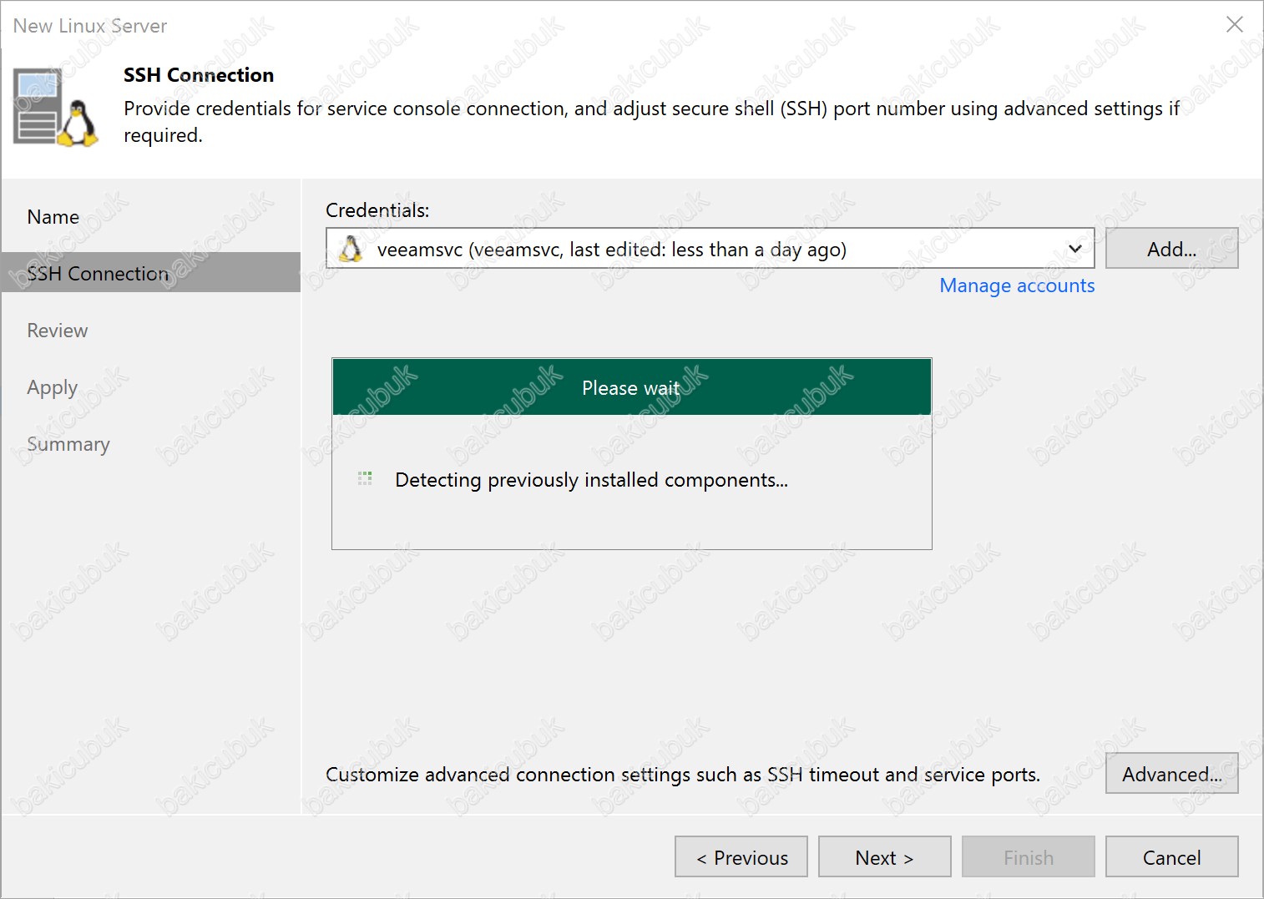Click the 'Detecting previously installed components...' text
The width and height of the screenshot is (1264, 899).
[x=591, y=480]
